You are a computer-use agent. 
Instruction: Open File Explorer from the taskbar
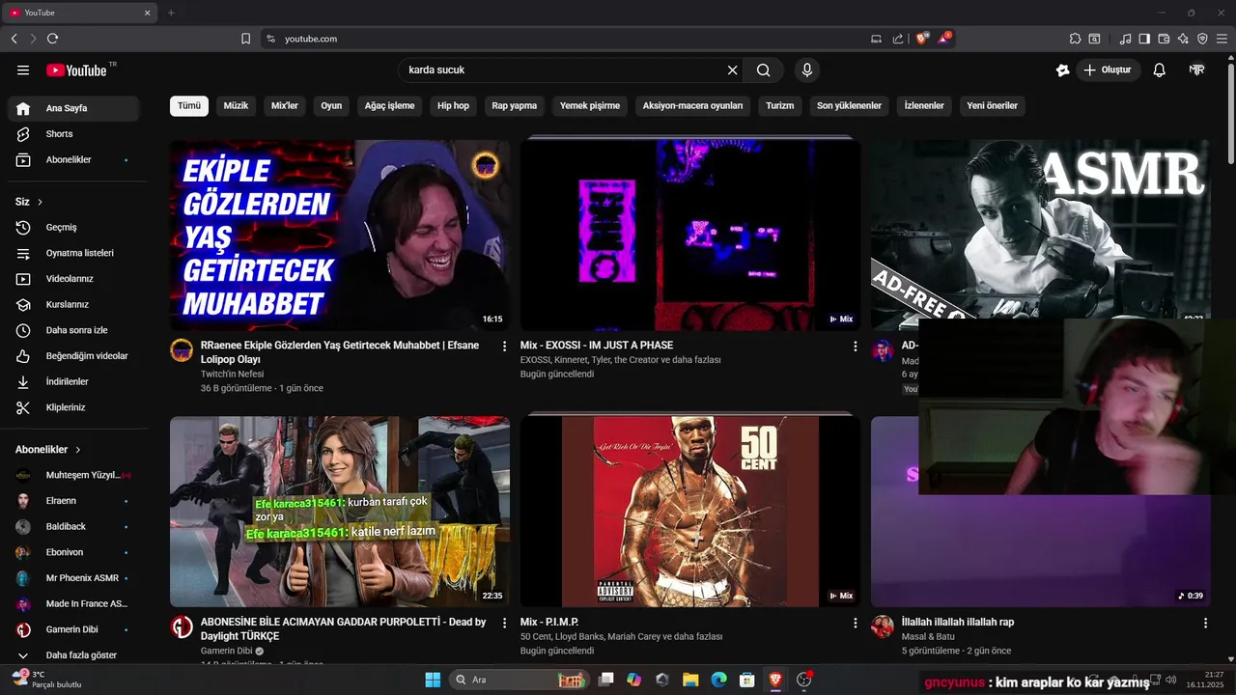[x=690, y=680]
